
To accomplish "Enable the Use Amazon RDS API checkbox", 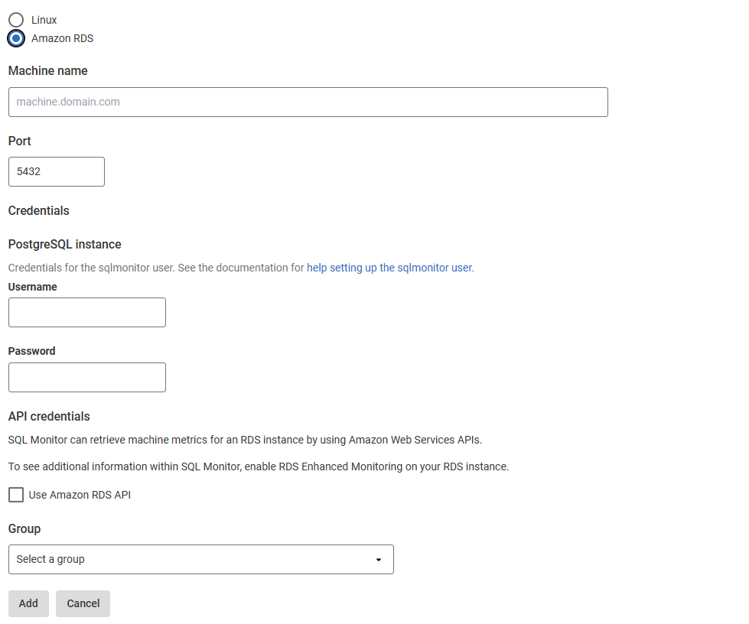I will [x=16, y=495].
